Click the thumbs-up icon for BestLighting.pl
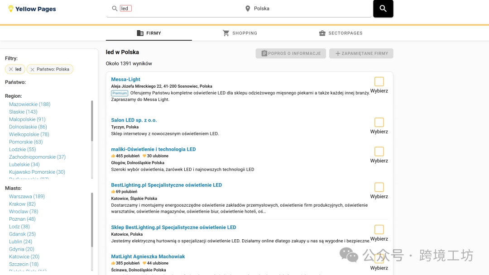This screenshot has width=489, height=275. click(x=113, y=192)
